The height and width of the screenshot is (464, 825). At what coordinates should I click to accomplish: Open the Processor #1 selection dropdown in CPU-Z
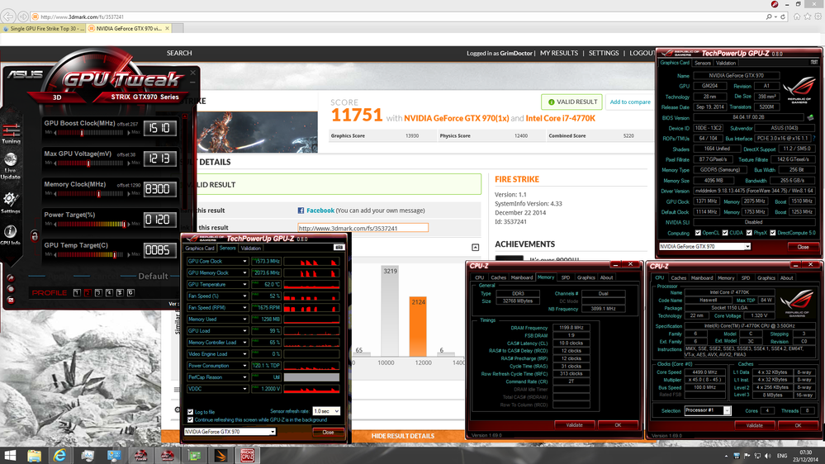coord(708,410)
